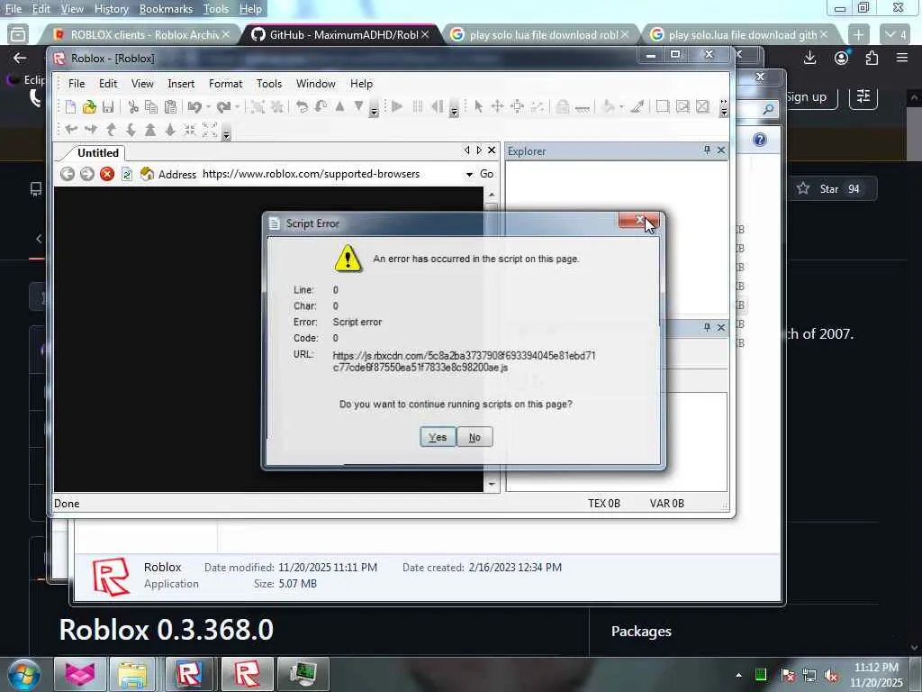Expand the camera toolbar overflow options
Image resolution: width=922 pixels, height=692 pixels.
[226, 132]
